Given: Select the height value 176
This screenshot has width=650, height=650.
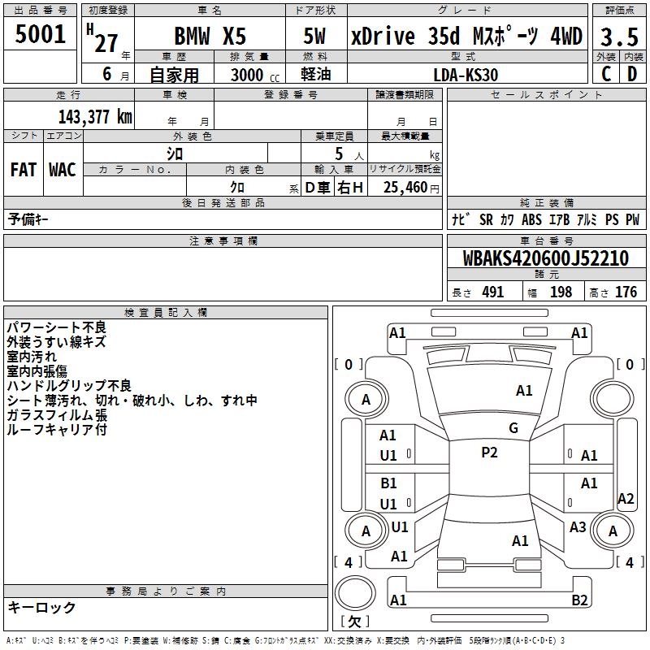Looking at the screenshot, I should pos(626,292).
